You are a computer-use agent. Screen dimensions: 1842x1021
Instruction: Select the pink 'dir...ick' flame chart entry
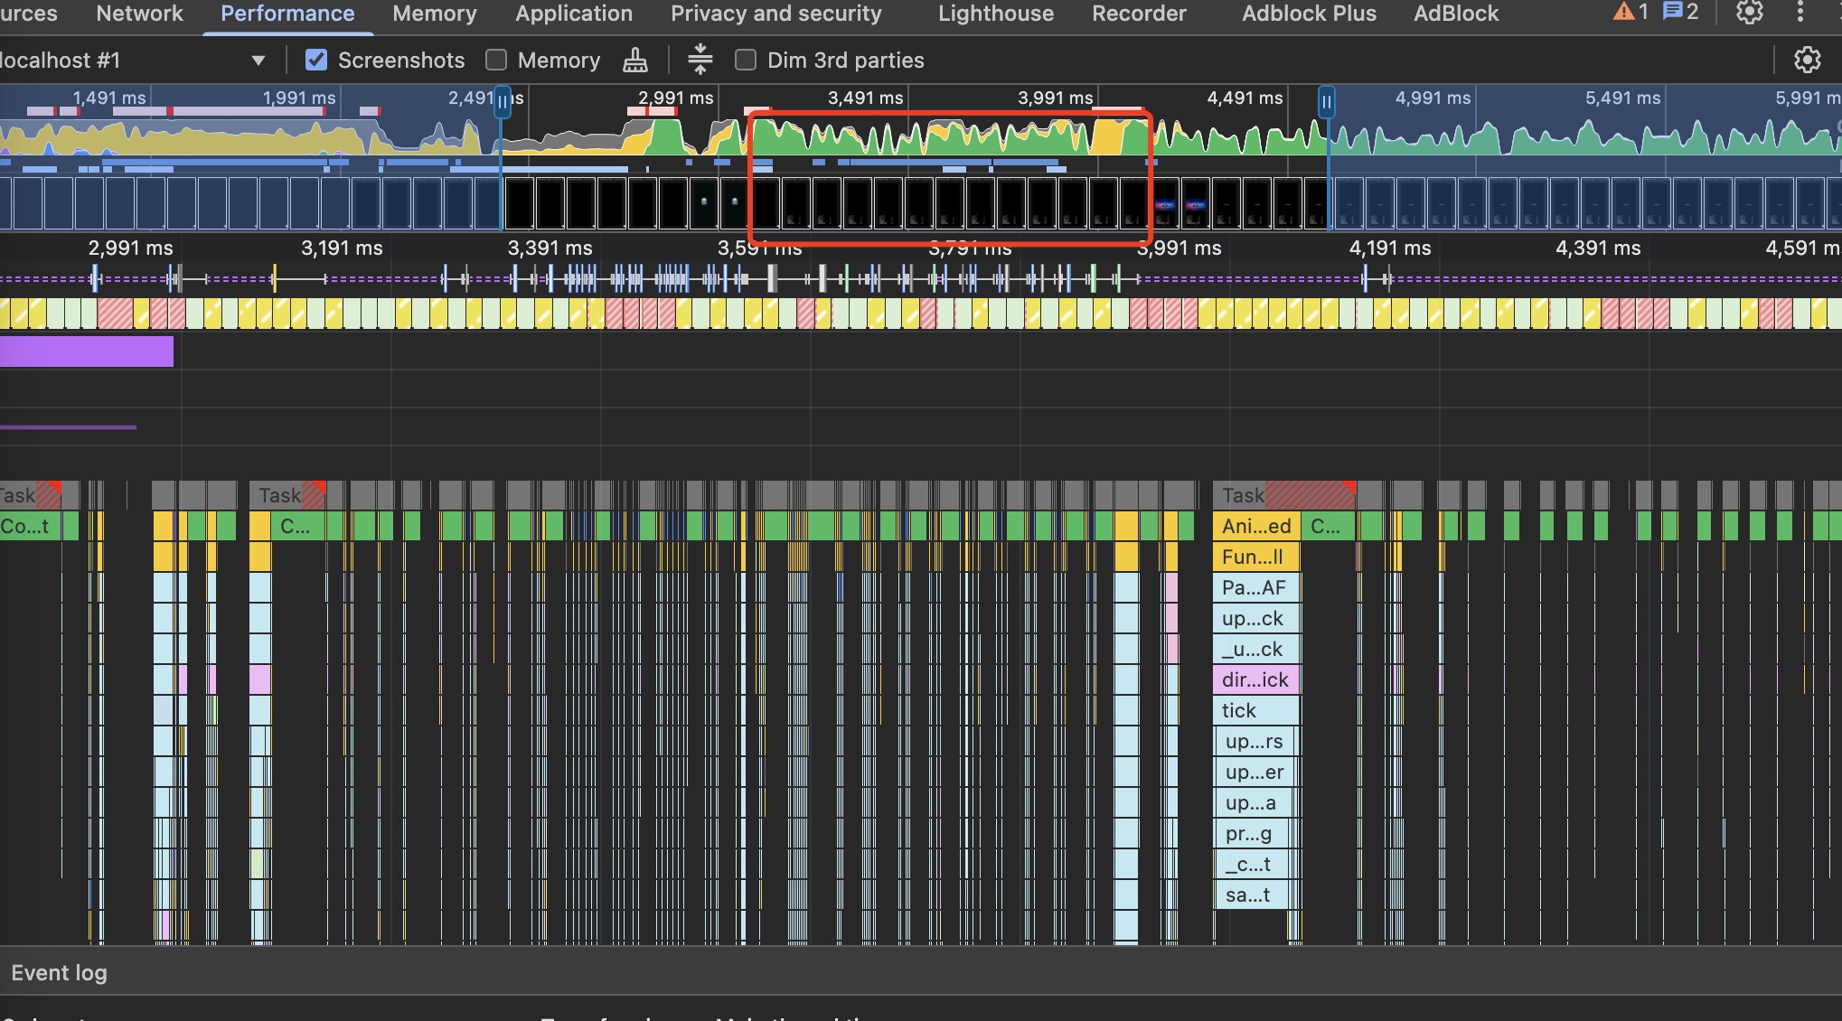[x=1255, y=680]
